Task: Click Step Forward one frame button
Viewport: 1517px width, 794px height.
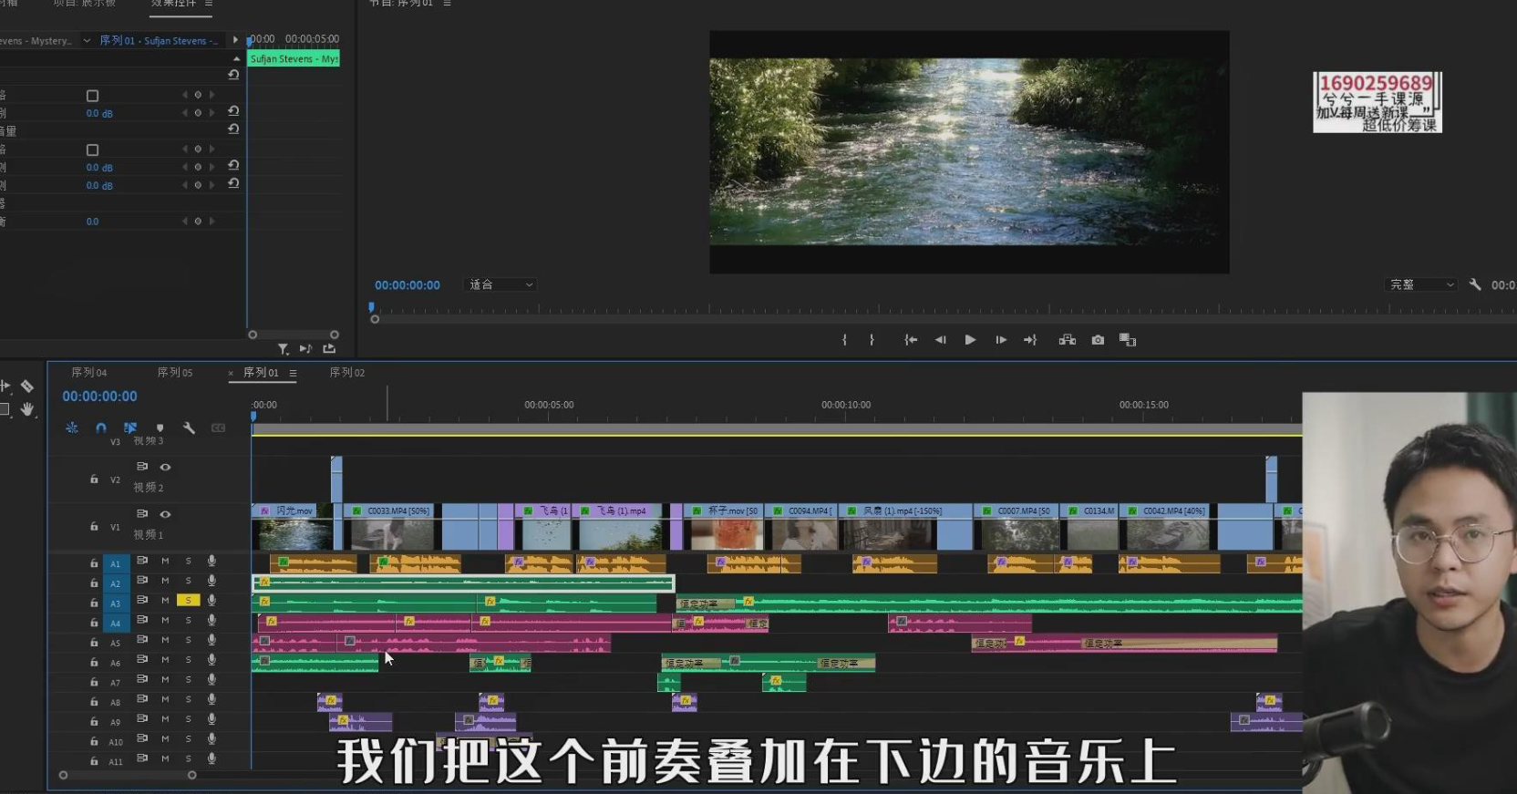Action: pos(1001,340)
